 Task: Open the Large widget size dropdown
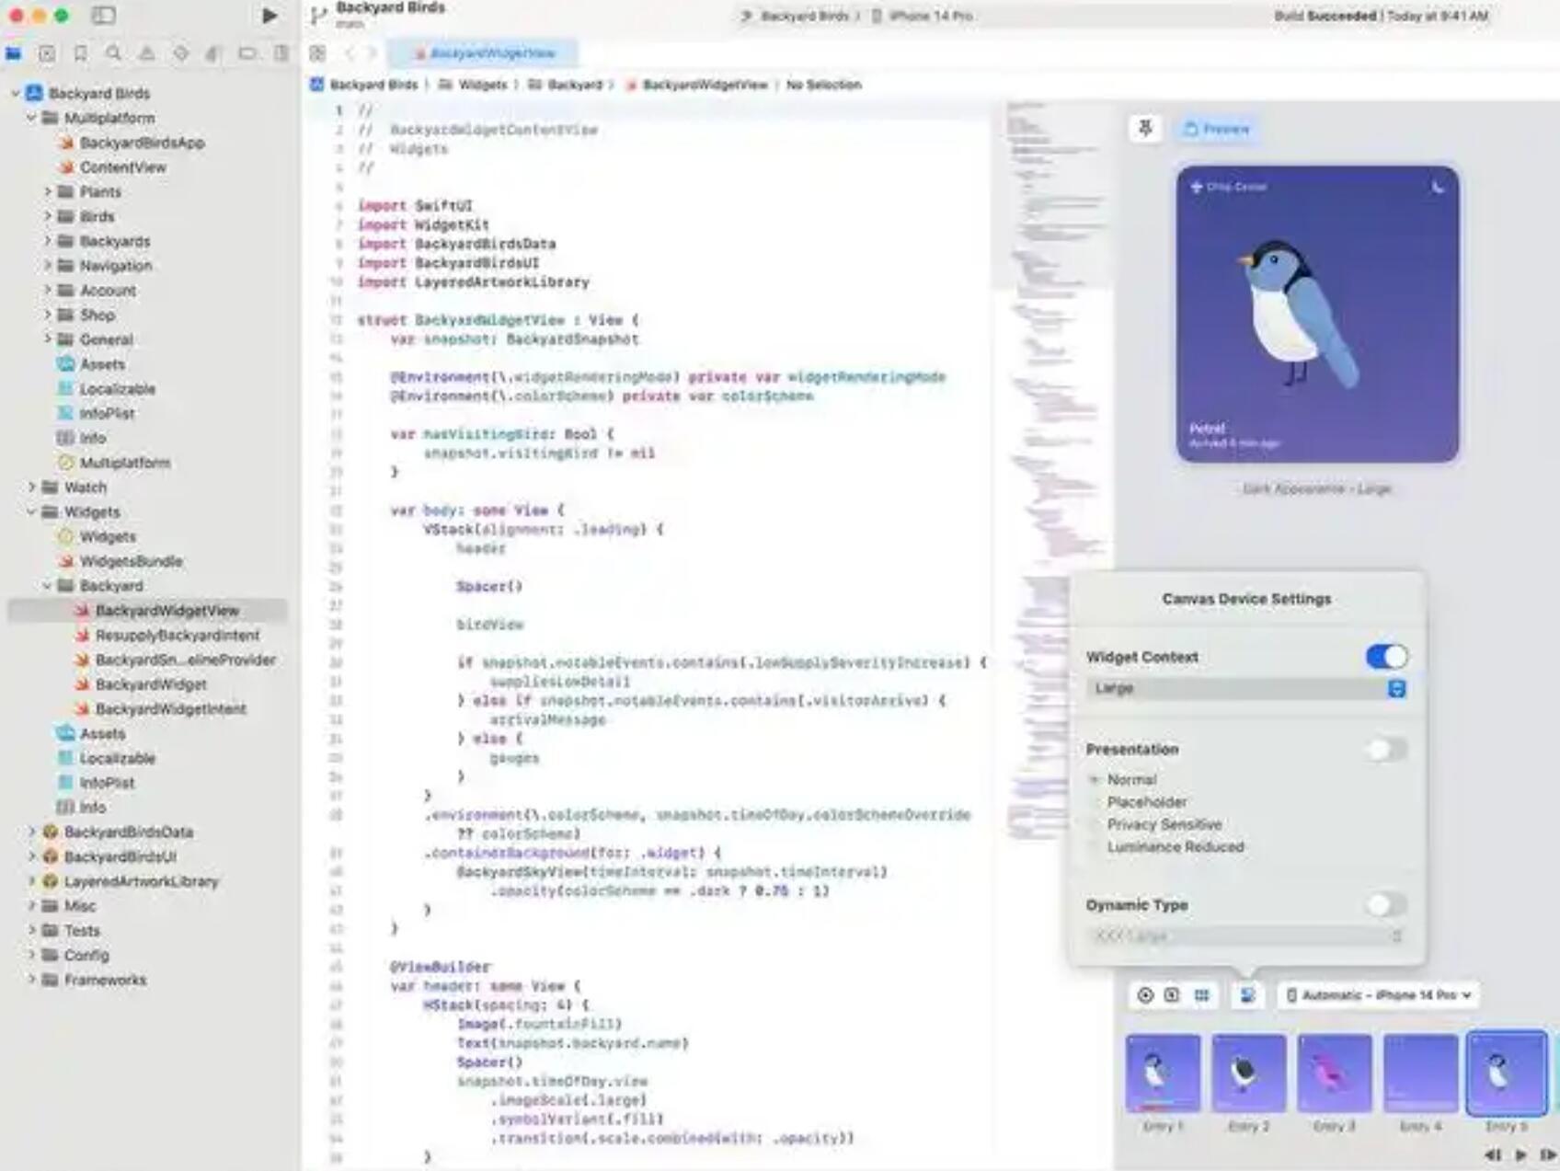(x=1246, y=689)
